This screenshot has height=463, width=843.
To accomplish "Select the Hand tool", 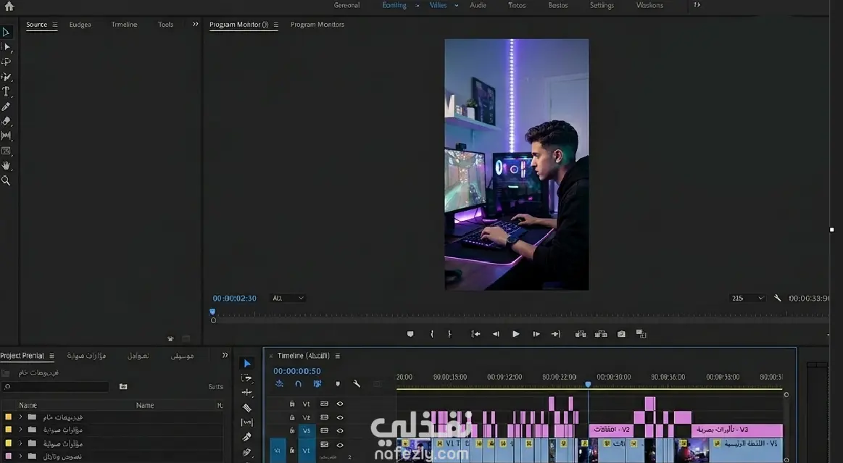I will click(6, 166).
